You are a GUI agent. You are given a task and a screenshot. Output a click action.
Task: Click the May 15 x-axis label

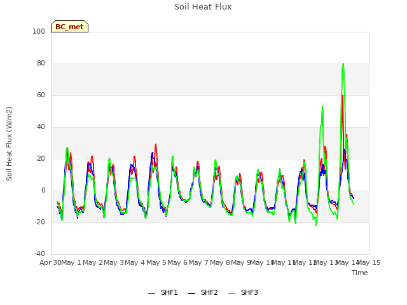tap(369, 262)
